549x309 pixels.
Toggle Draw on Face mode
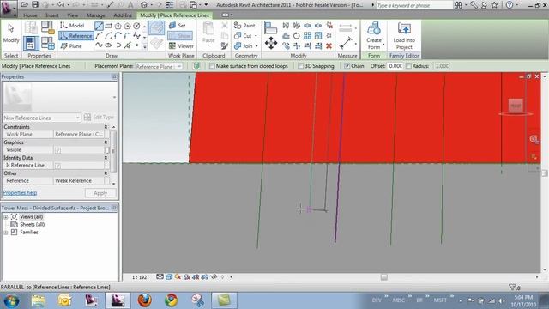pyautogui.click(x=156, y=28)
